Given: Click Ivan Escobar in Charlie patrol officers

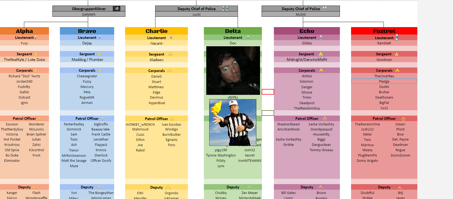Looking at the screenshot, I should [171, 124].
